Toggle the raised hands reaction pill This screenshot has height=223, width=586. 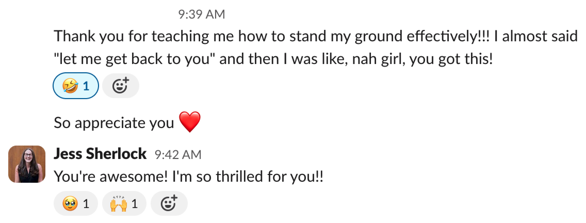pos(124,203)
